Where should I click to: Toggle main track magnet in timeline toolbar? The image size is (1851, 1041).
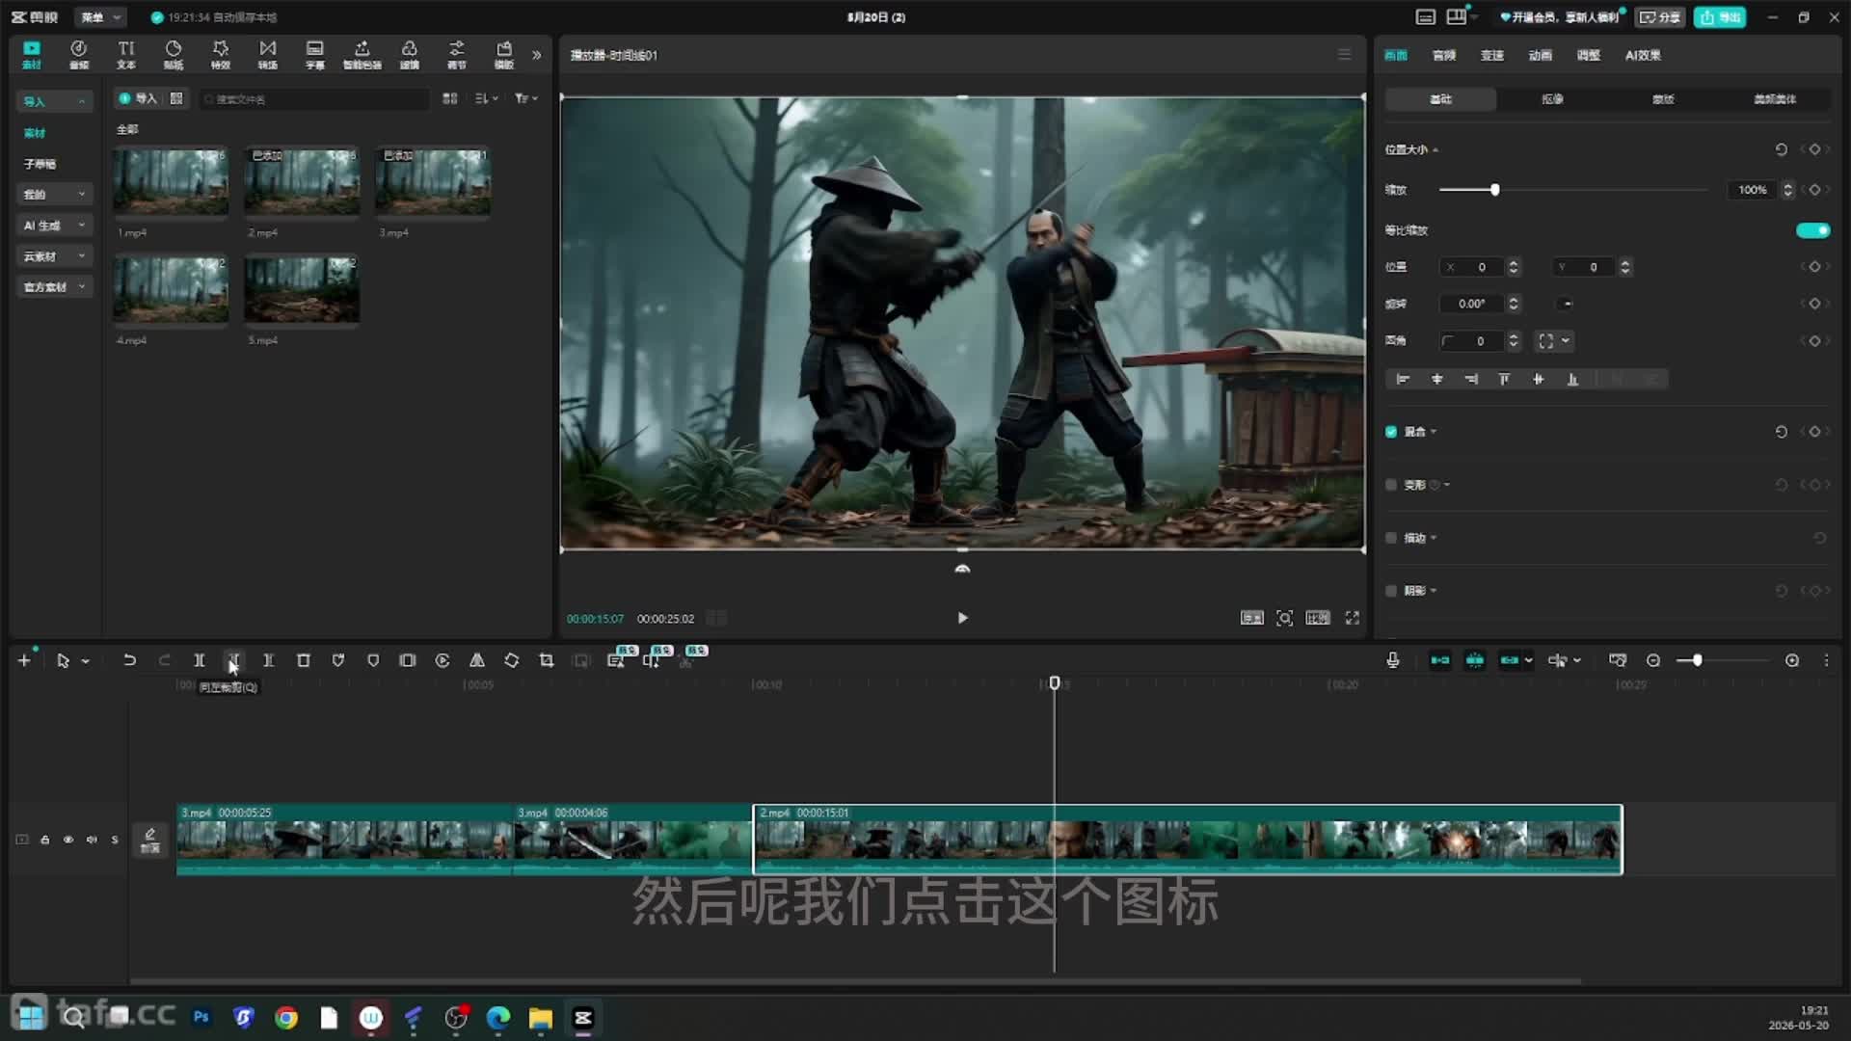[x=1440, y=660]
